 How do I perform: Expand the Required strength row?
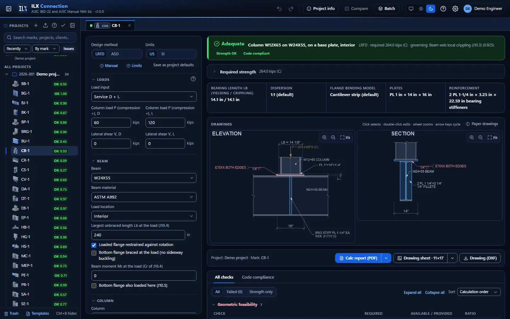(356, 72)
